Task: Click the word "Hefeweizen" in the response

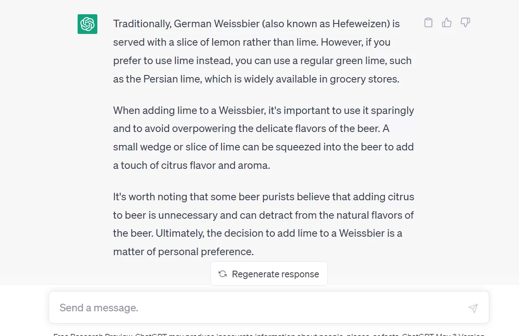Action: click(361, 24)
